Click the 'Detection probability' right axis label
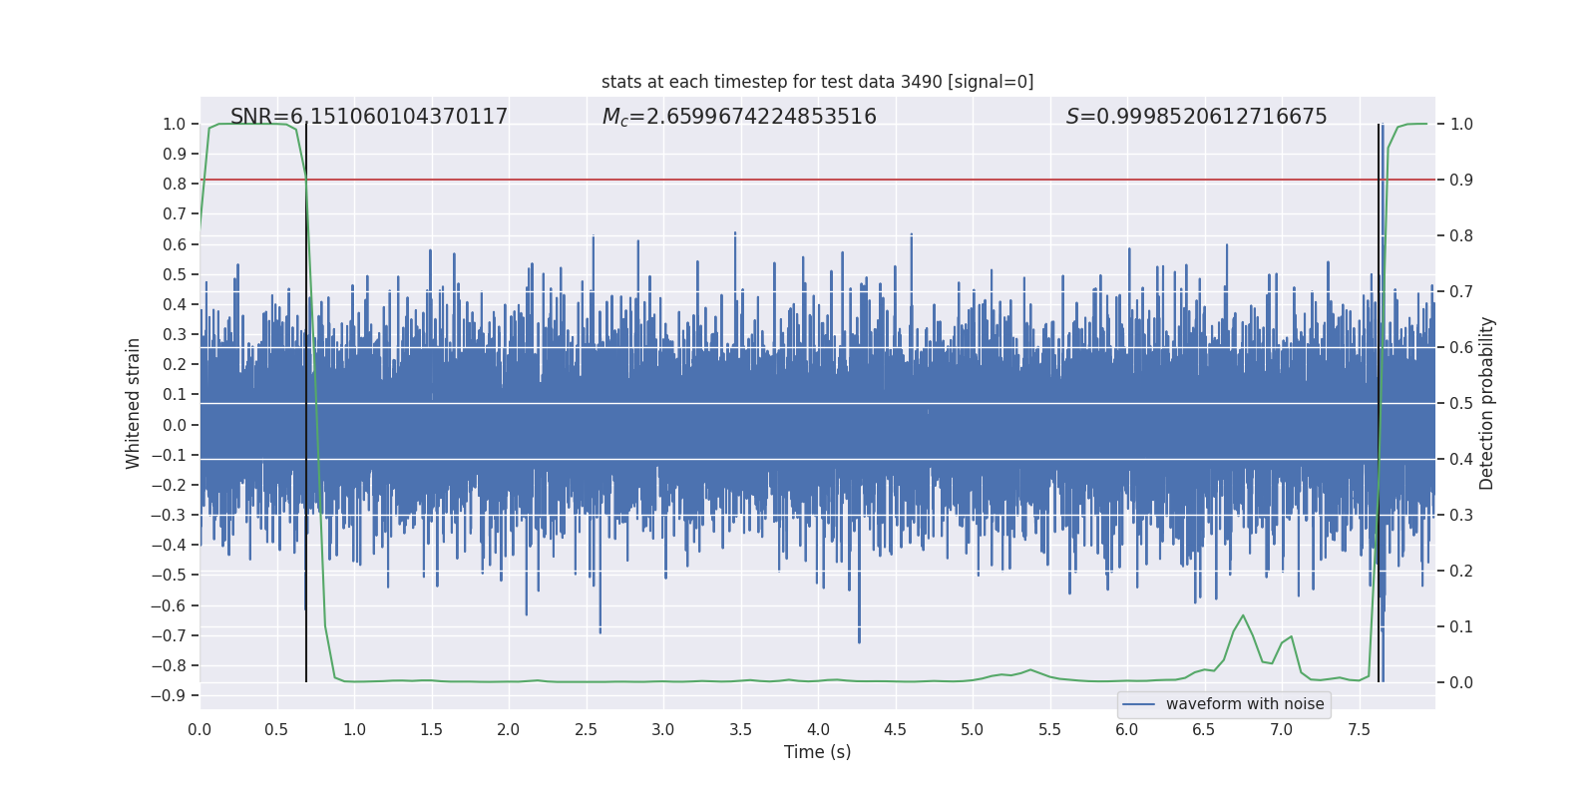Image resolution: width=1596 pixels, height=798 pixels. pos(1486,403)
